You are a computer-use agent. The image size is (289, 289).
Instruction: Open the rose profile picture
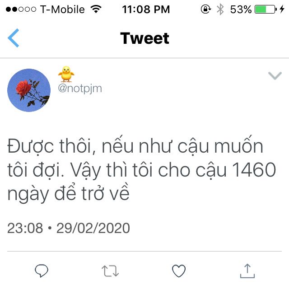click(x=29, y=90)
